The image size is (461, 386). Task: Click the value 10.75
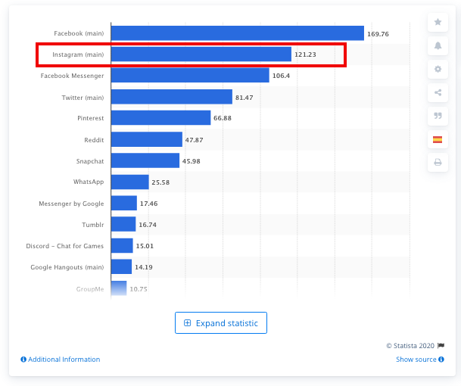point(139,289)
